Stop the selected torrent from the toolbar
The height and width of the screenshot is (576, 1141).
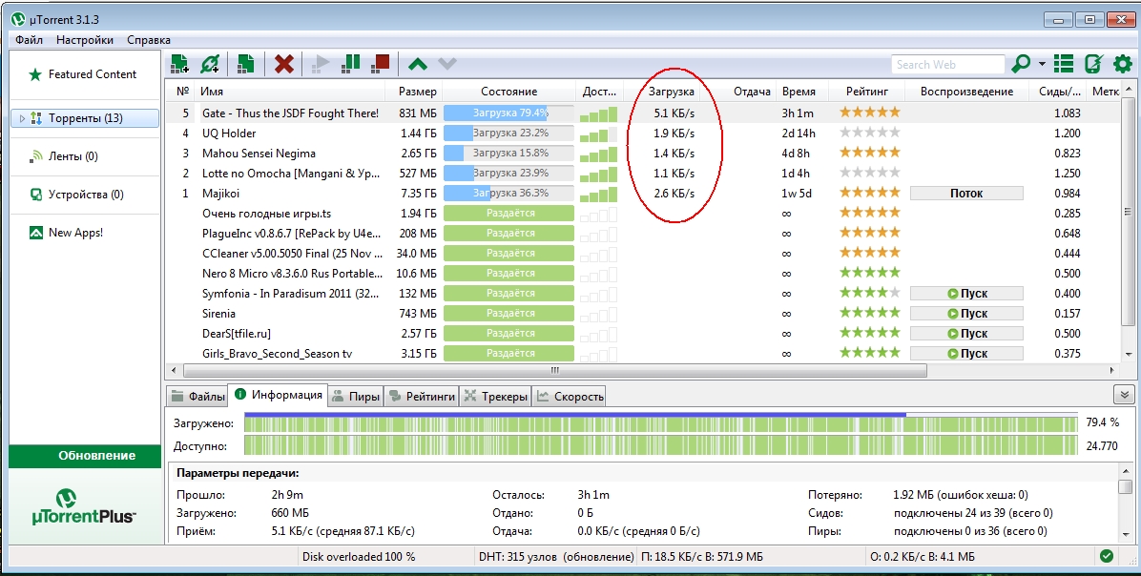coord(380,63)
